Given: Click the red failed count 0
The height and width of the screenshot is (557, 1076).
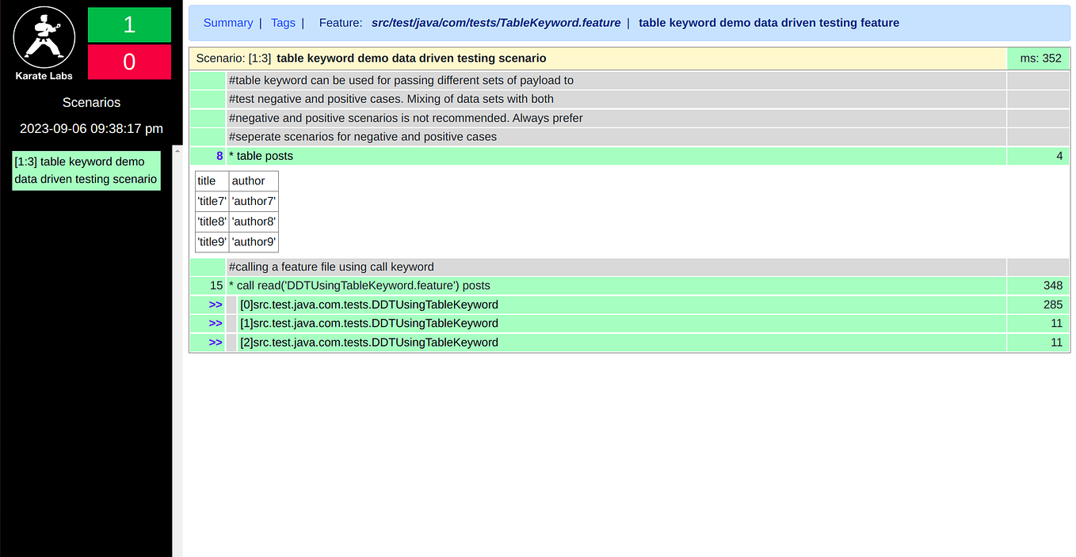Looking at the screenshot, I should (129, 62).
